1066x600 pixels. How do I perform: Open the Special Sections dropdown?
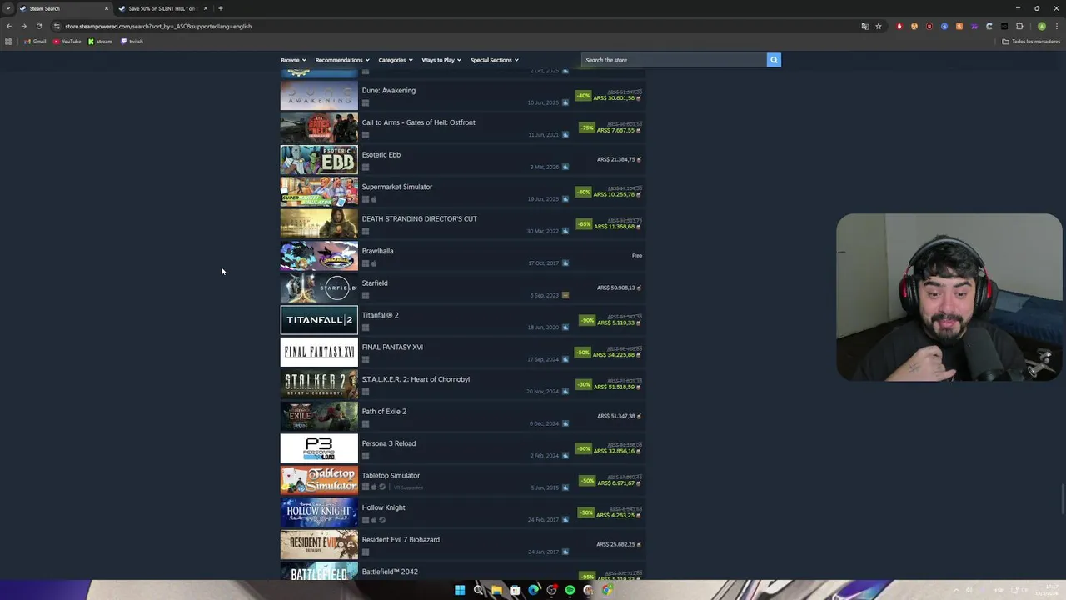(494, 60)
